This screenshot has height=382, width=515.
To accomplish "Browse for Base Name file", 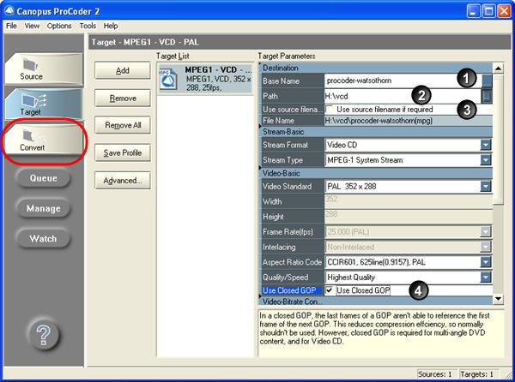I will pos(487,81).
